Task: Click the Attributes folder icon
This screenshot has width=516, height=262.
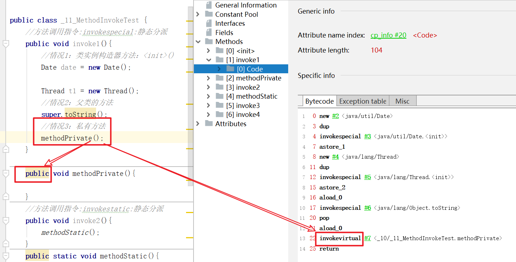Action: [209, 123]
